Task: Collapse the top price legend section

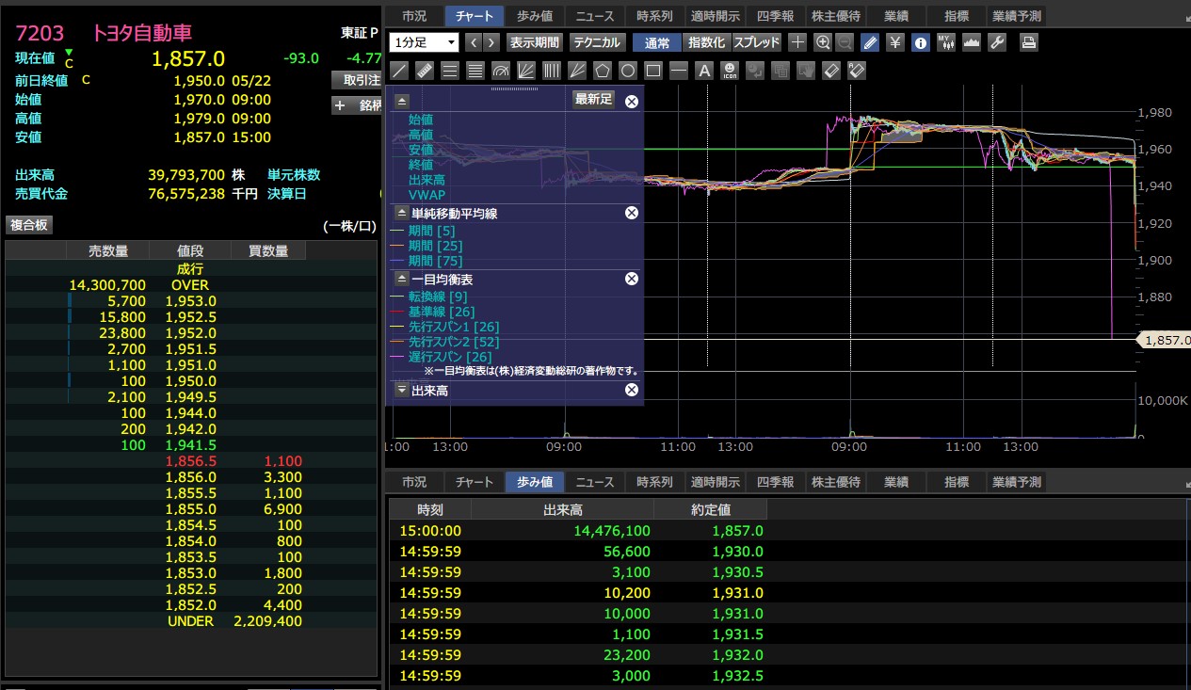Action: (x=402, y=100)
